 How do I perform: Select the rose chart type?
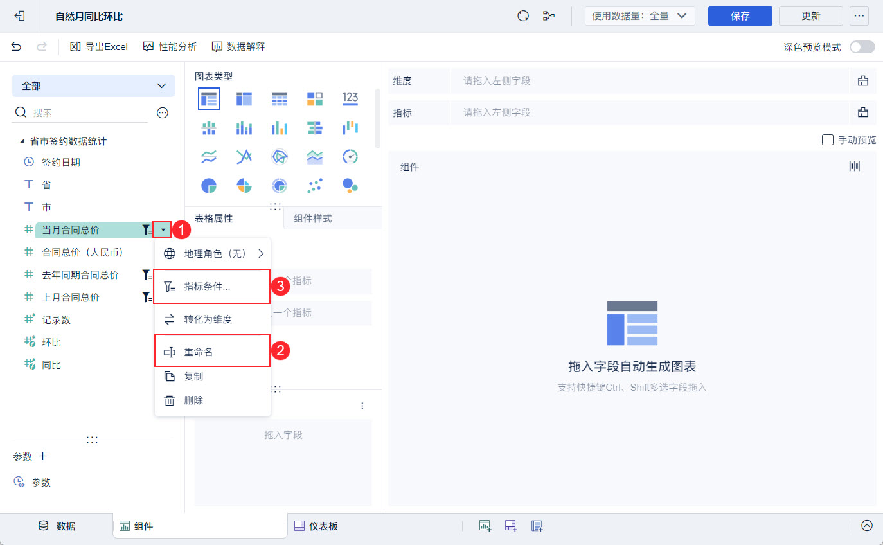pos(244,186)
